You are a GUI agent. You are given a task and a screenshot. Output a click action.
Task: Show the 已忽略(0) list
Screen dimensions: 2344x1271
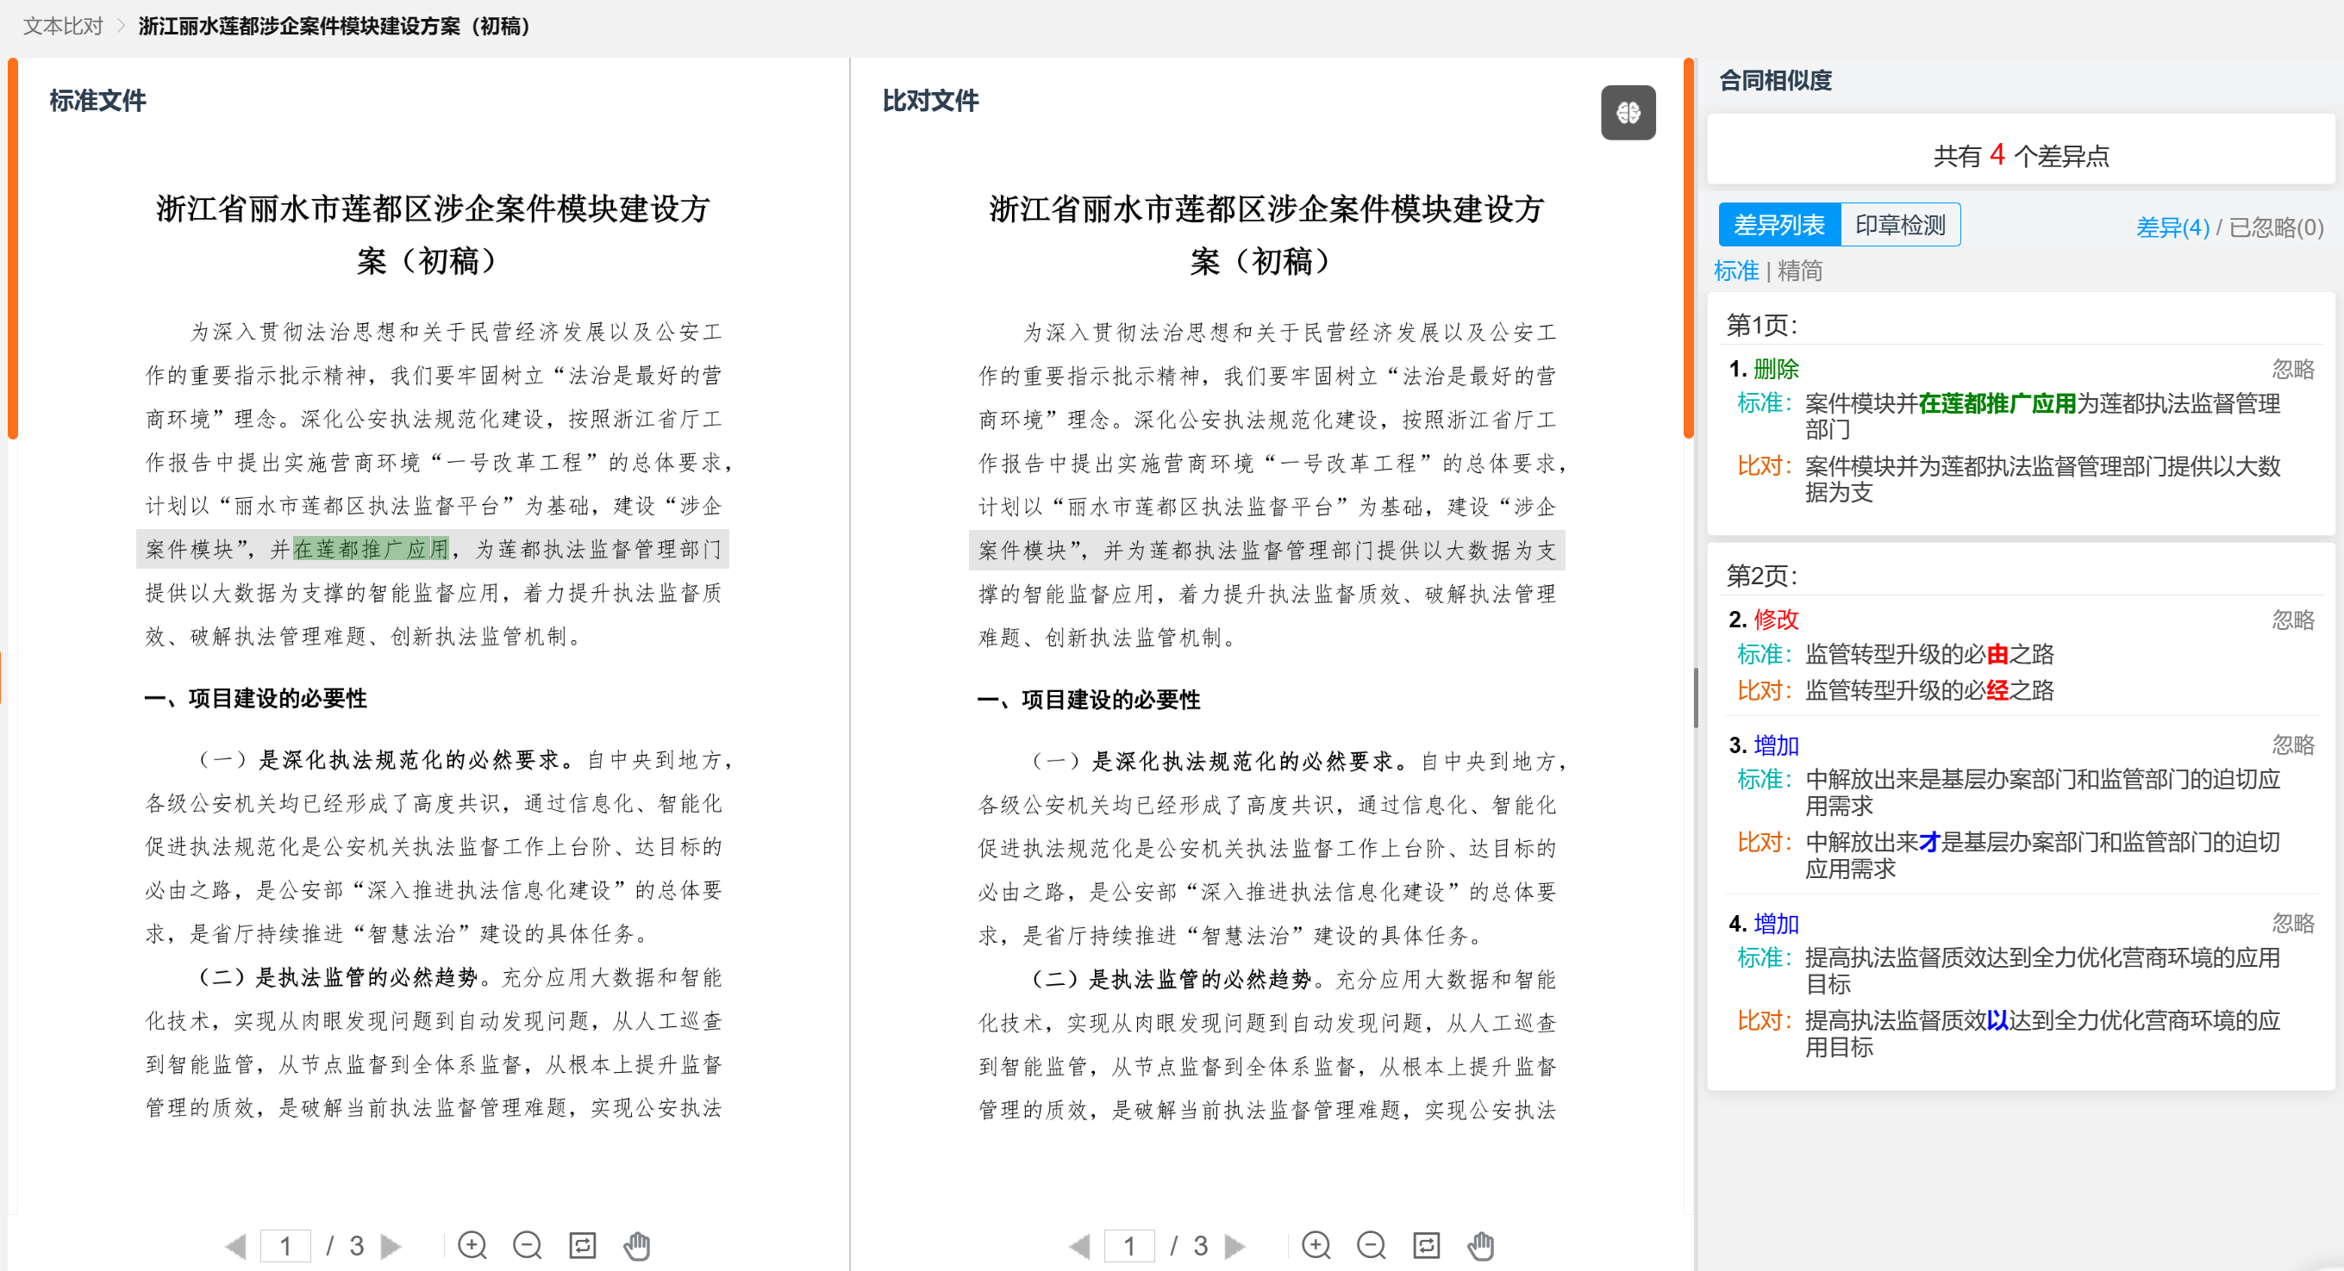point(2276,227)
